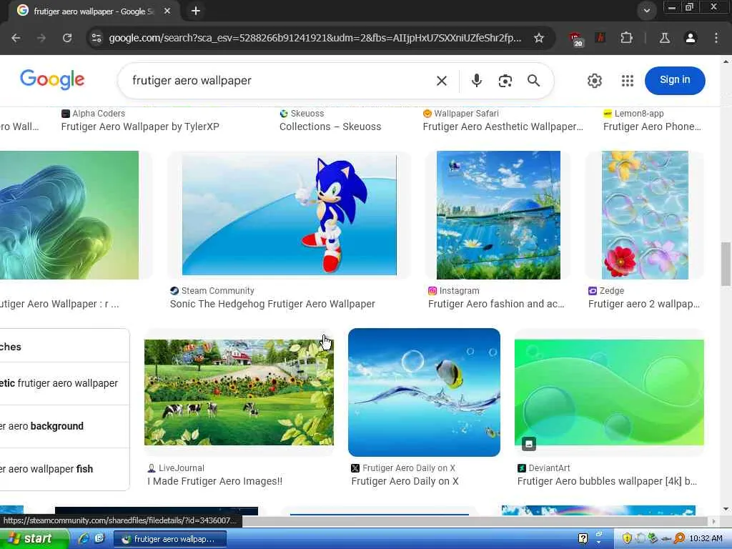Click the taskbar clock showing 10:32 AM
Viewport: 732px width, 549px height.
click(706, 539)
